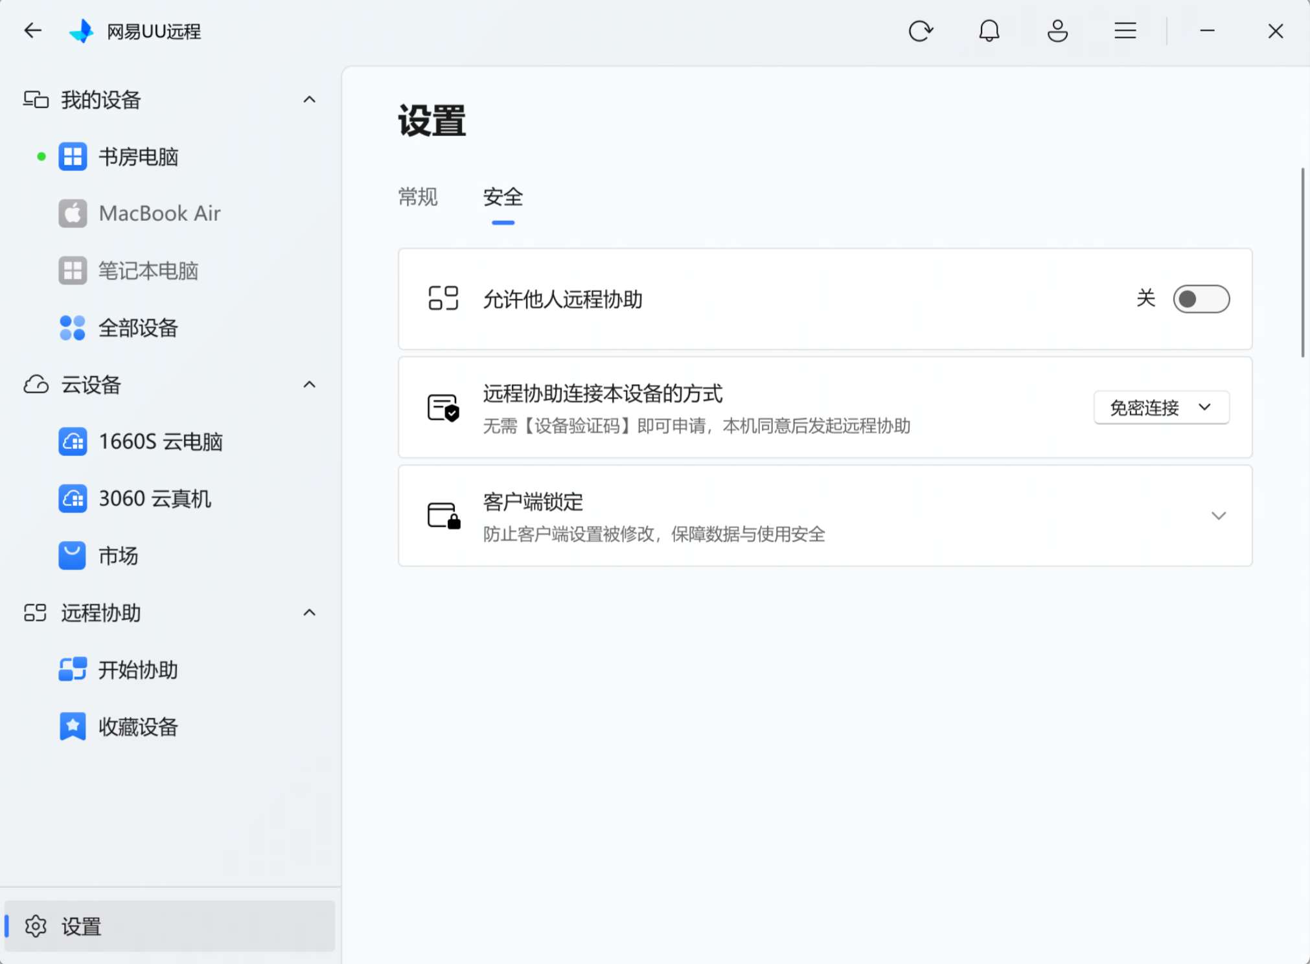Click the 市场 shopping bag icon
The height and width of the screenshot is (964, 1310).
73,556
